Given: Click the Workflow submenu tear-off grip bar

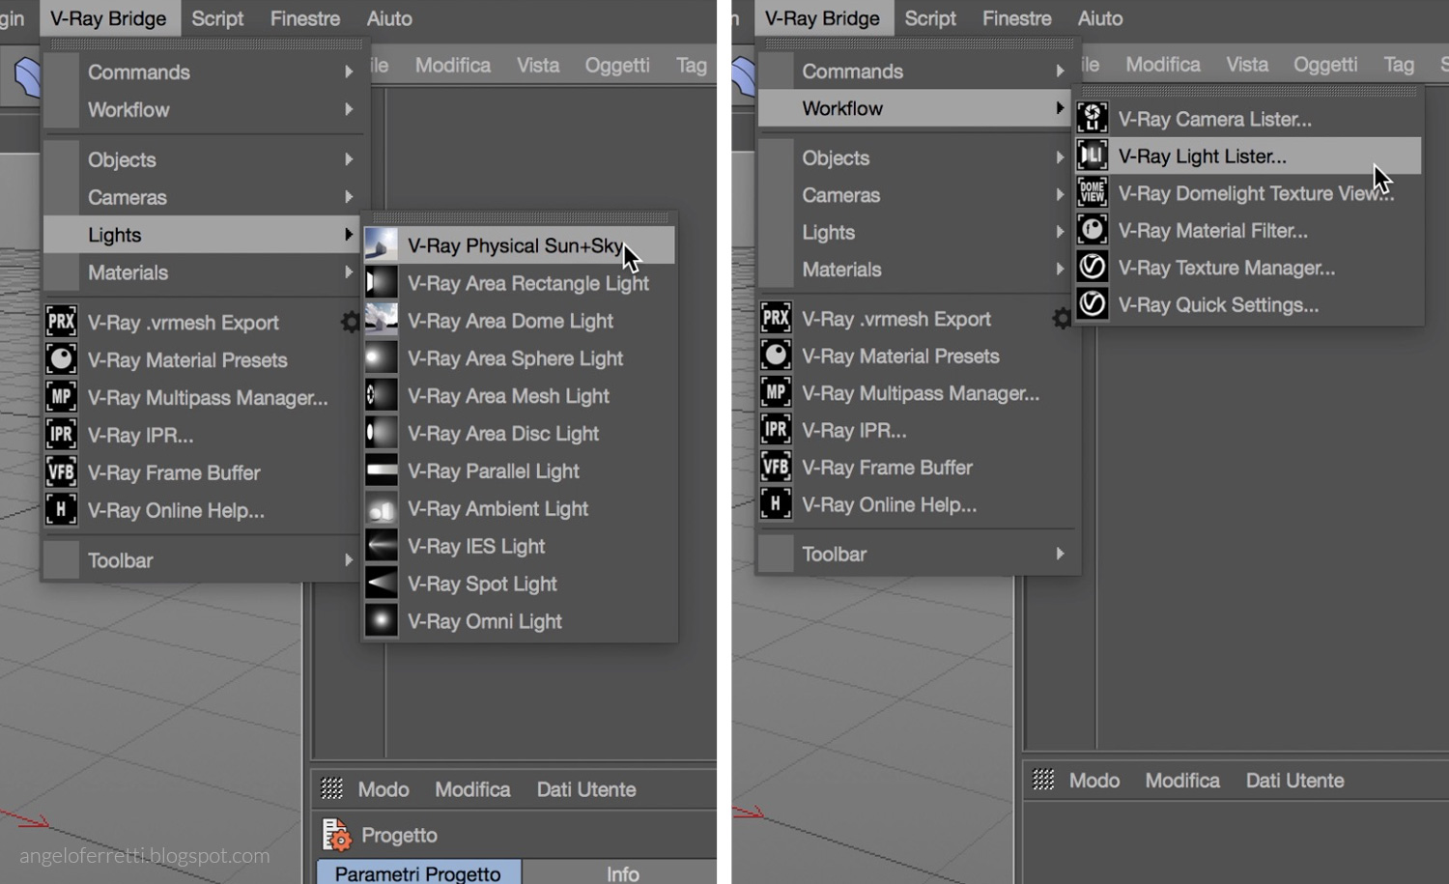Looking at the screenshot, I should pos(1248,91).
